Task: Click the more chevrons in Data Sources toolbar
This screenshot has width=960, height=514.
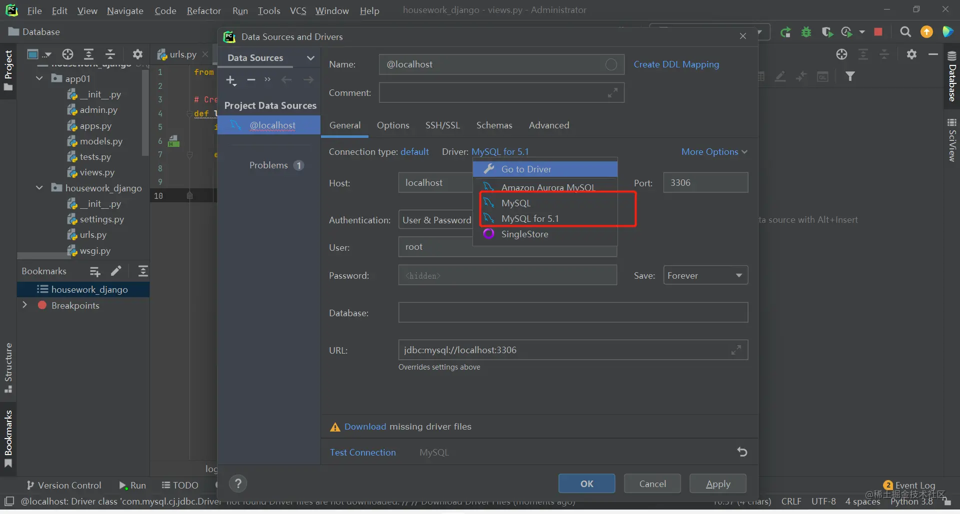Action: [267, 80]
